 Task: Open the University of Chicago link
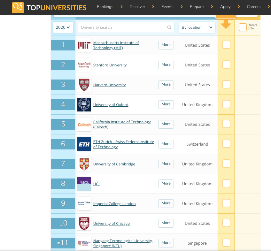pyautogui.click(x=112, y=224)
